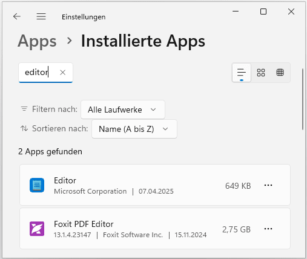Click the 2 Apps gefunden label

click(50, 151)
